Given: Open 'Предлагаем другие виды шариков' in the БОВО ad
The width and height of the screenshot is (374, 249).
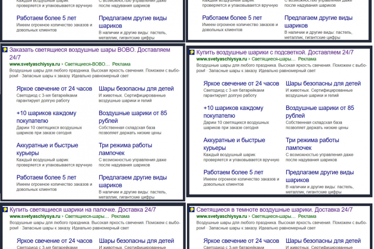Looking at the screenshot, I should coord(132,181).
